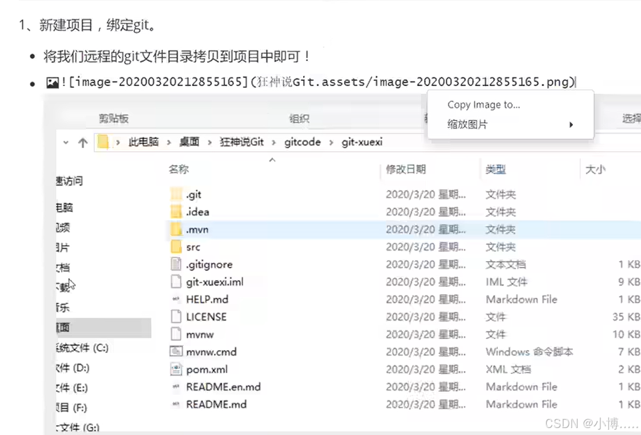Click gitcode breadcrumb segment

pos(302,142)
